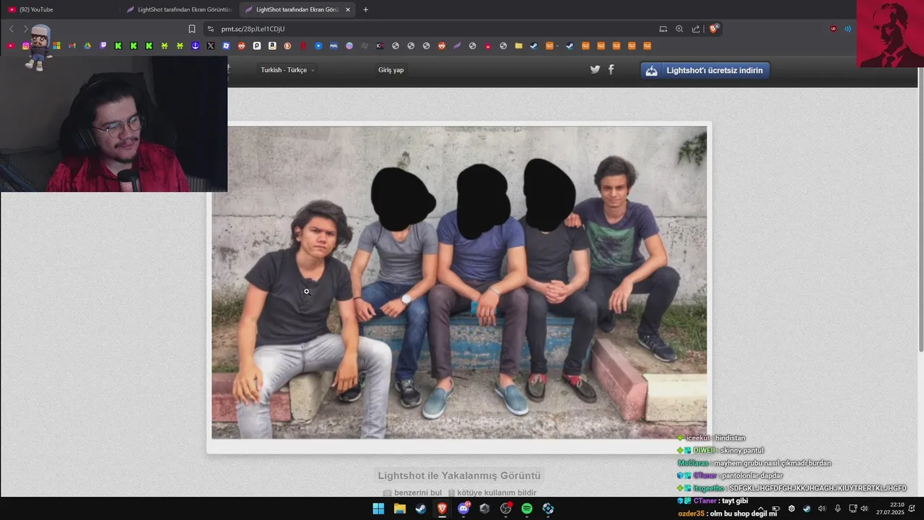
Task: Open the MAL bookmark icon
Action: pos(334,45)
